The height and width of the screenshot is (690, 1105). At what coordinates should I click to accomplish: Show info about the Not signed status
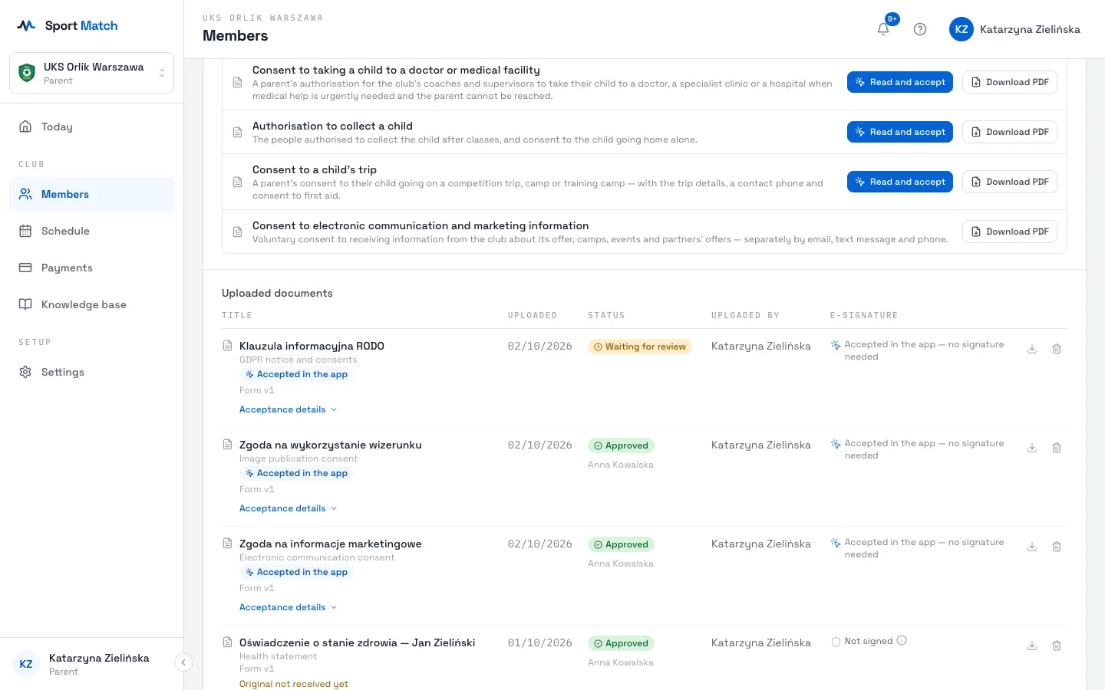tap(902, 641)
